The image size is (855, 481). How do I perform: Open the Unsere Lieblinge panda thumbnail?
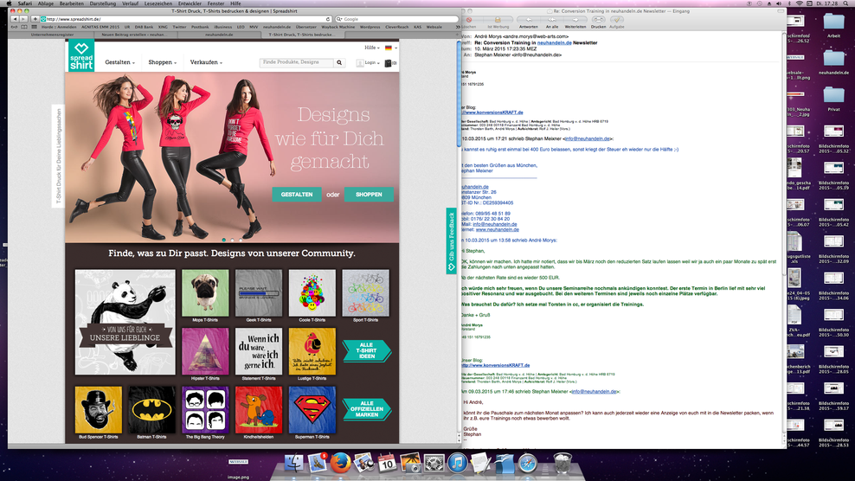click(x=125, y=322)
